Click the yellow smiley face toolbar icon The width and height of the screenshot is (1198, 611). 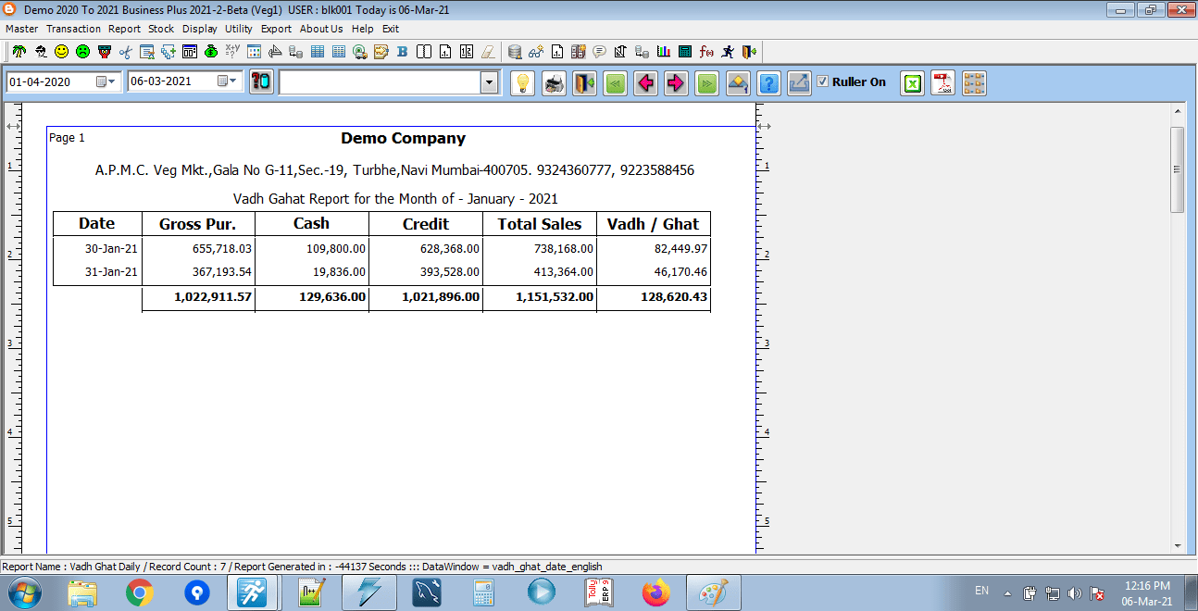pos(61,52)
